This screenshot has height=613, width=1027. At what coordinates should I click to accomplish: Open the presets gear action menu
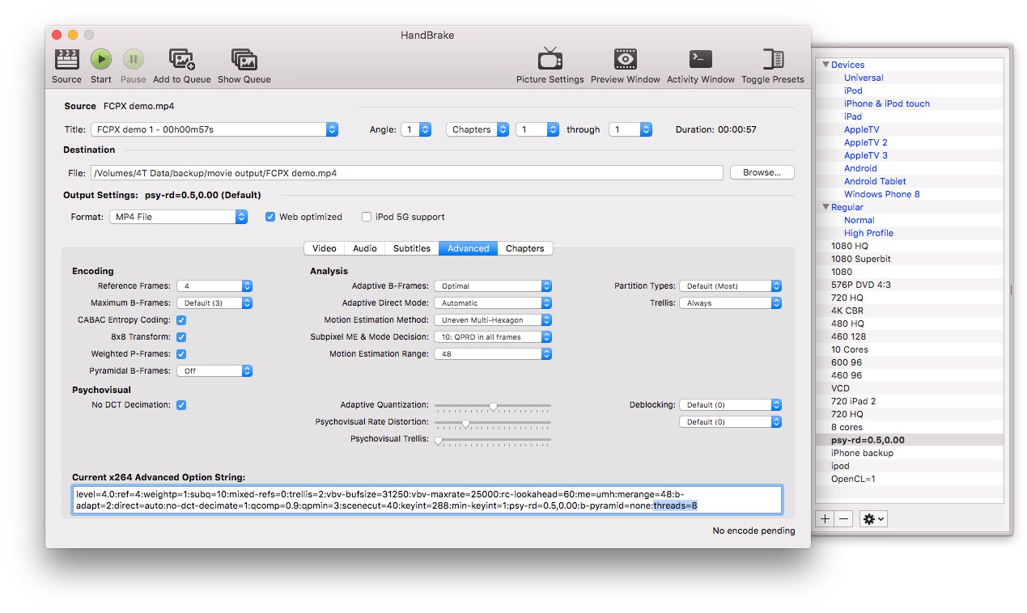[873, 519]
